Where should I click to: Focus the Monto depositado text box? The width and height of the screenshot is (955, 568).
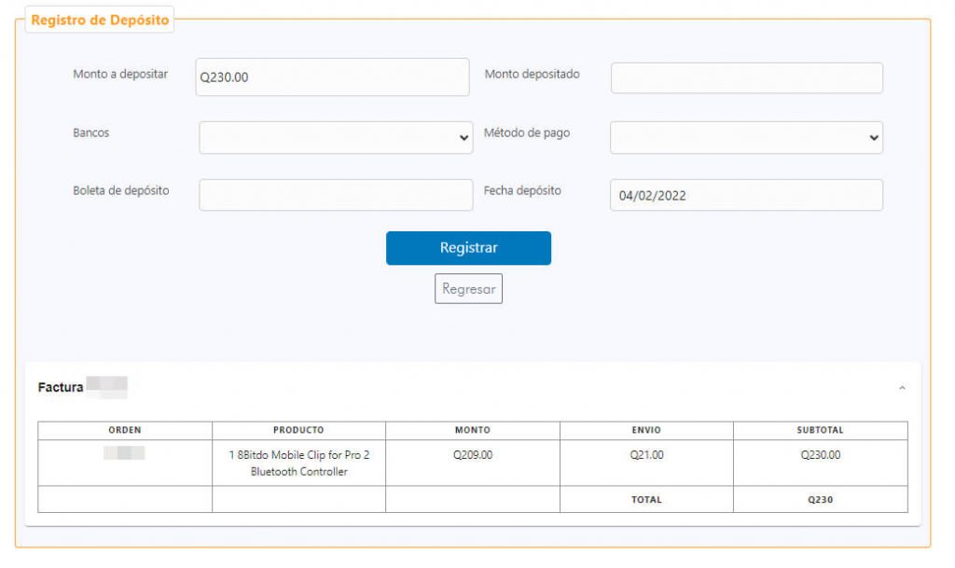746,78
